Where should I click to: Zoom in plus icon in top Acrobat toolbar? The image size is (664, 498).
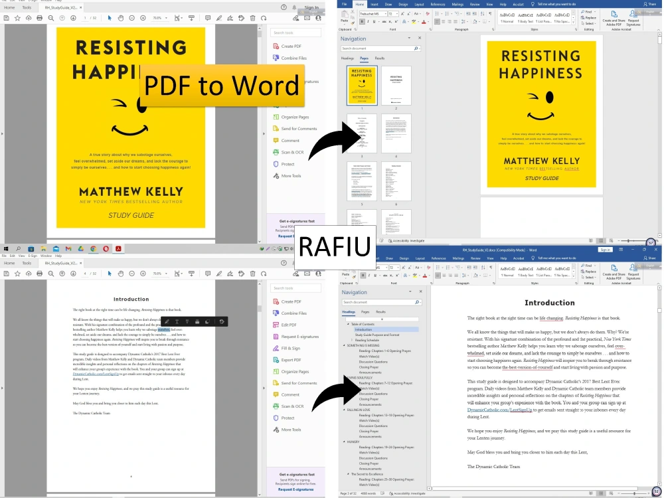click(x=143, y=18)
